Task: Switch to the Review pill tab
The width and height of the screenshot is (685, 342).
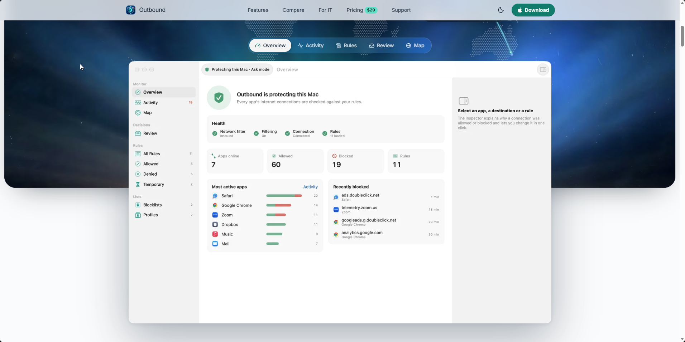Action: click(x=381, y=45)
